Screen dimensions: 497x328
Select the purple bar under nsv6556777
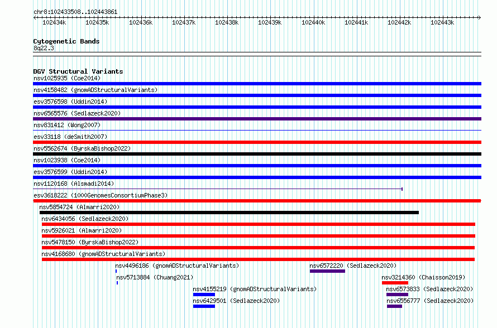point(394,306)
